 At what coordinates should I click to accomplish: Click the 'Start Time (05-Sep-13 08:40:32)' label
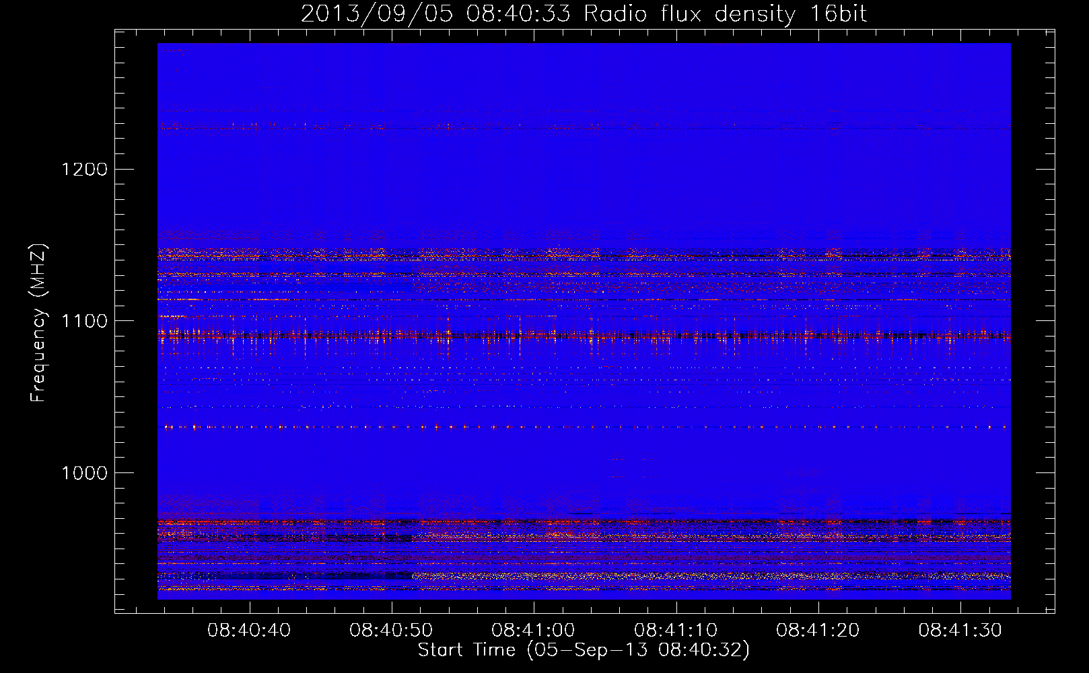(x=584, y=650)
